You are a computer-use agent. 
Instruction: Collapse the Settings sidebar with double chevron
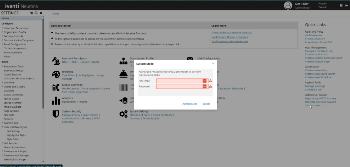[41, 13]
